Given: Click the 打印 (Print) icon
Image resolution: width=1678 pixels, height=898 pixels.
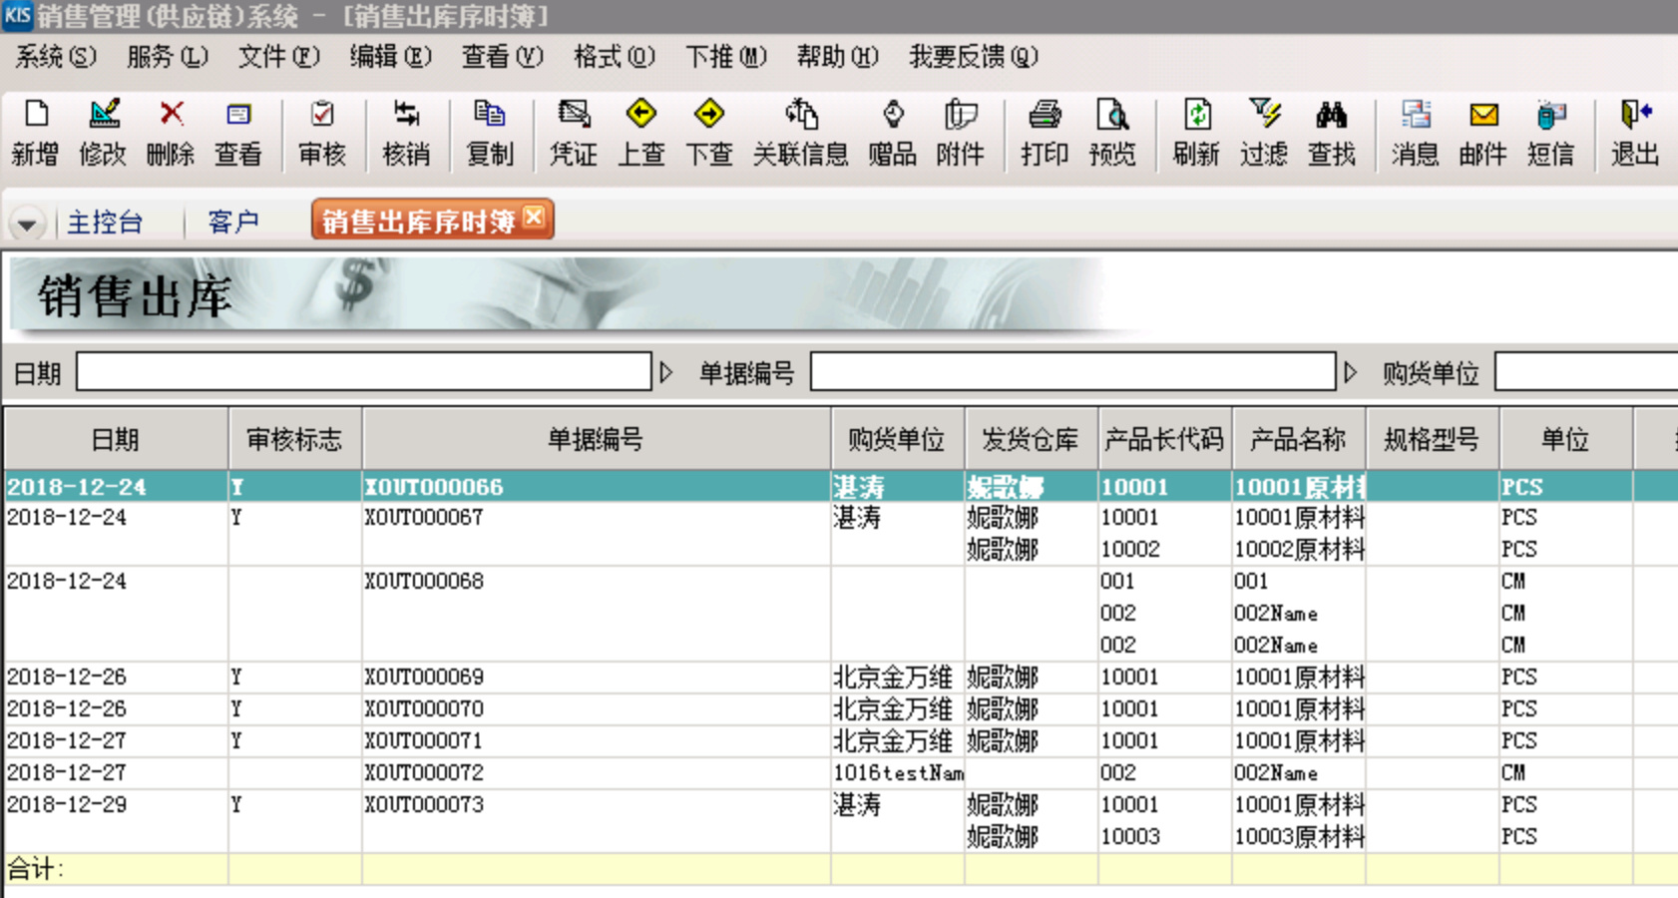Looking at the screenshot, I should [1044, 133].
